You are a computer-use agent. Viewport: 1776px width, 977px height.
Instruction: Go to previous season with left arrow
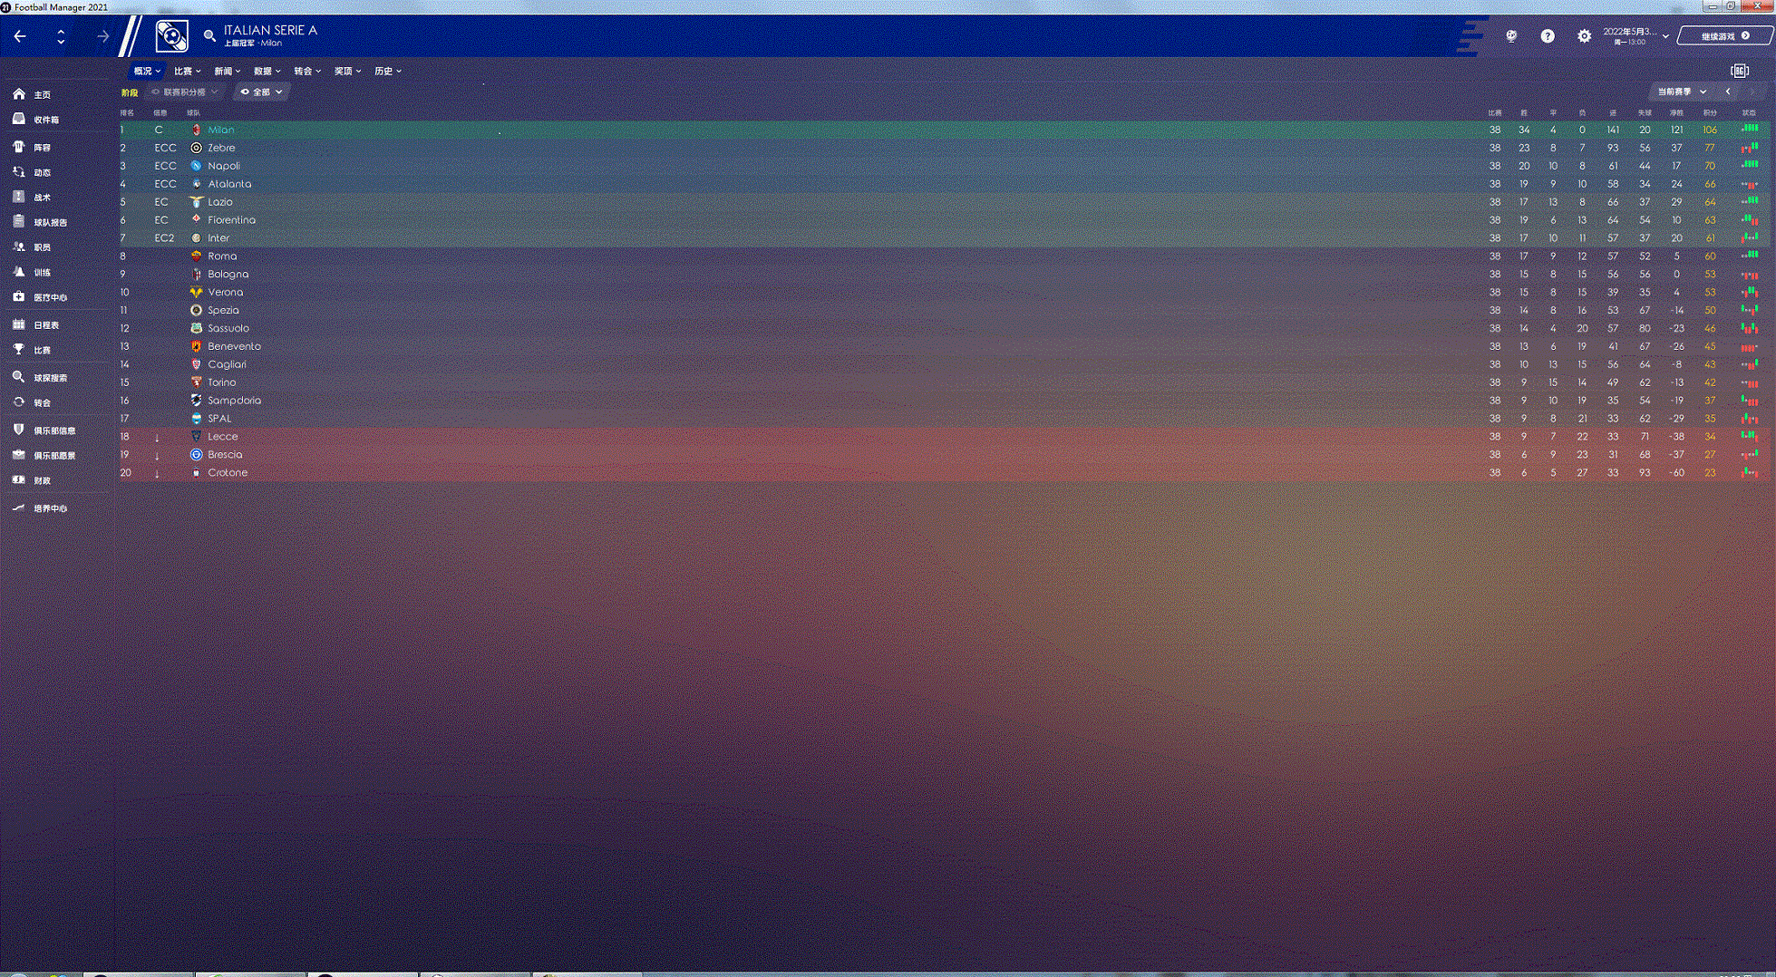click(1728, 92)
